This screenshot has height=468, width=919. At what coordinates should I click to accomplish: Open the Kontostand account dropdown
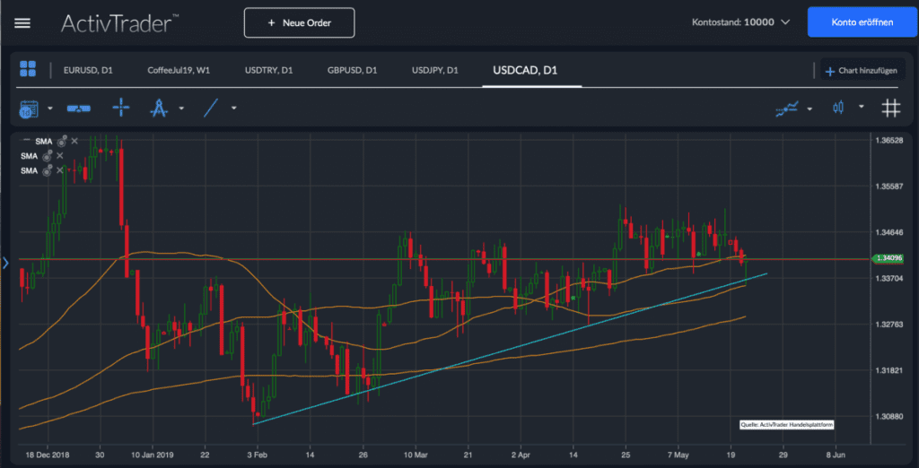[x=786, y=22]
